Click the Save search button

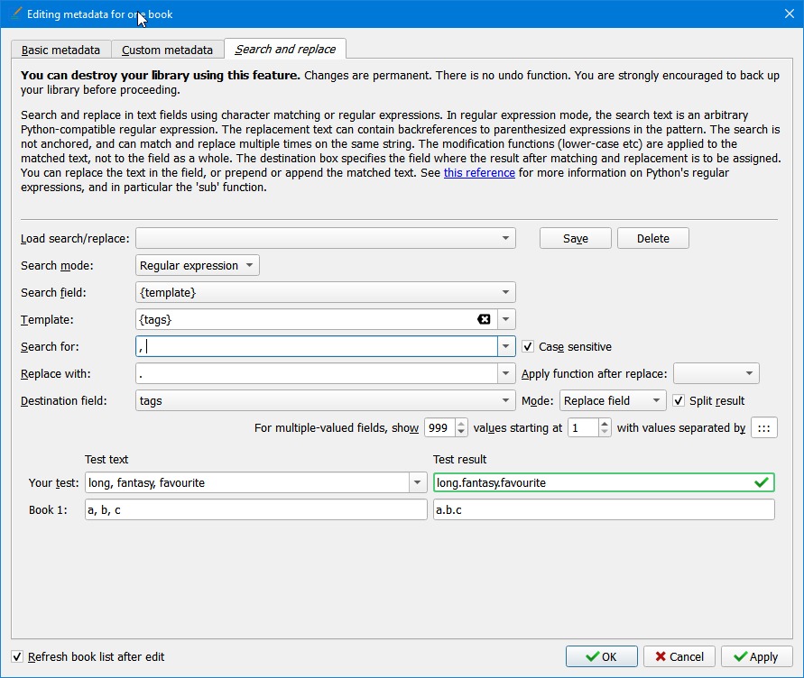coord(575,238)
